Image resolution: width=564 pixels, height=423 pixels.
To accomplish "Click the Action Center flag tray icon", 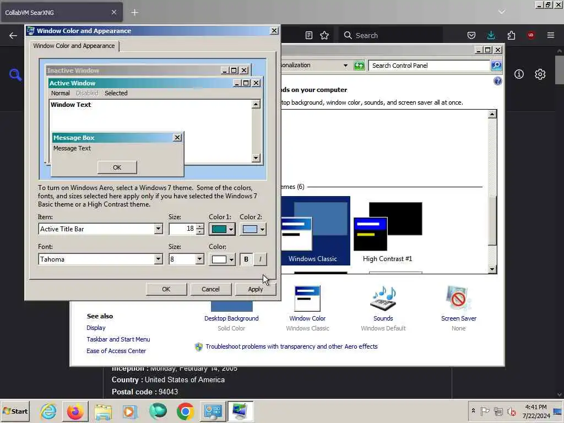I will pyautogui.click(x=485, y=411).
